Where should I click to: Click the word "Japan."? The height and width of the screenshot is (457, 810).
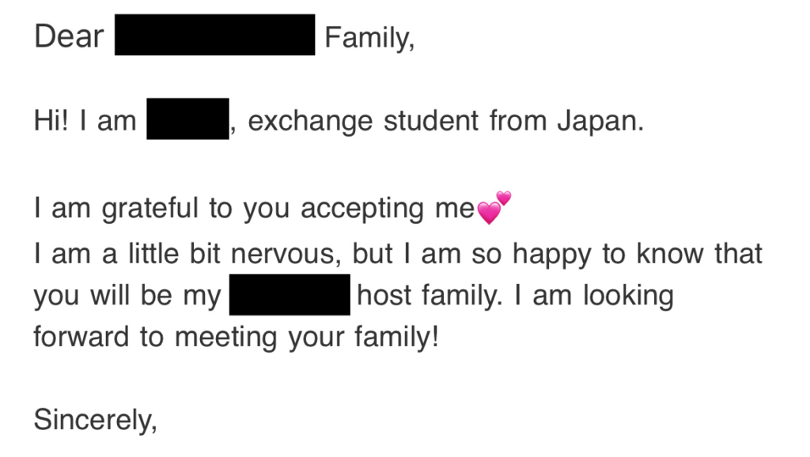pos(600,122)
